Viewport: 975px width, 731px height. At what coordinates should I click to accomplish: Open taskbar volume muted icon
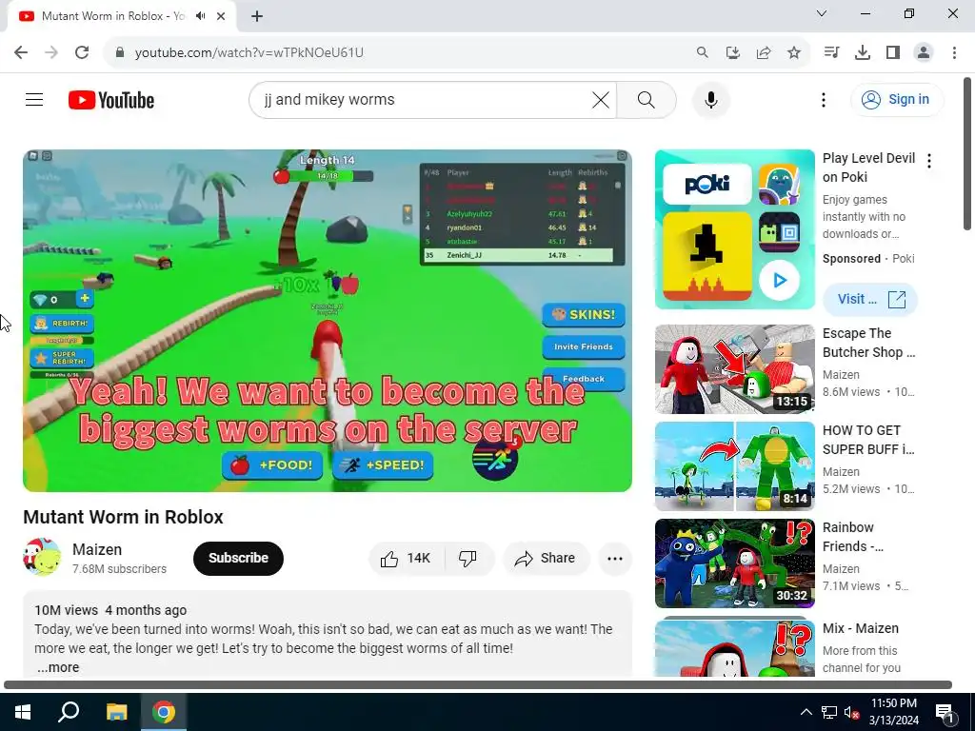(x=851, y=712)
